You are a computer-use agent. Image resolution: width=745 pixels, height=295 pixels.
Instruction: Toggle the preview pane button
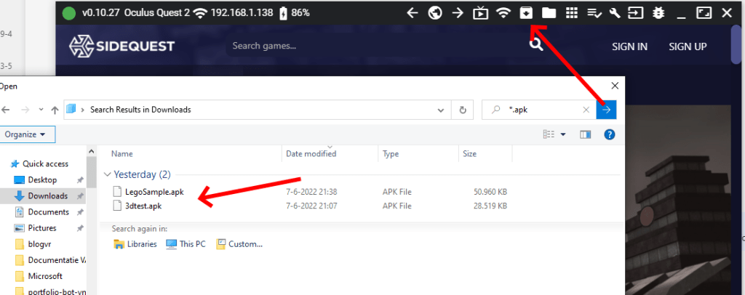pos(586,134)
